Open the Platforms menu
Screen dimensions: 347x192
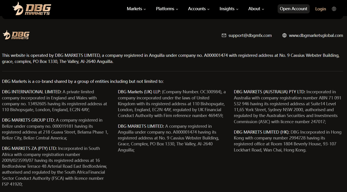[167, 9]
